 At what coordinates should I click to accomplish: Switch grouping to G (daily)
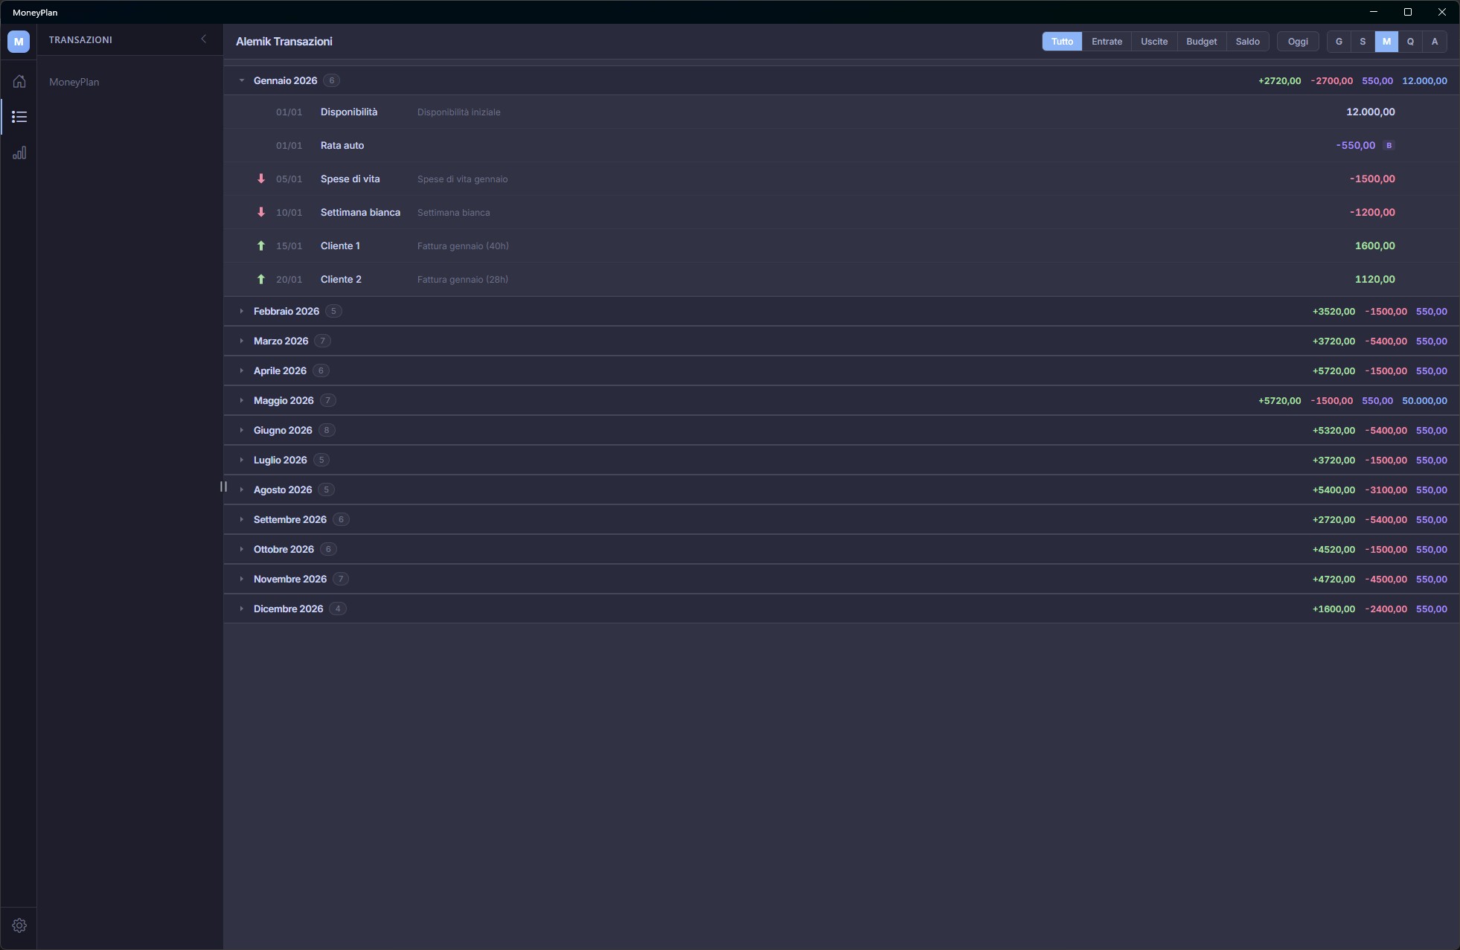tap(1339, 42)
